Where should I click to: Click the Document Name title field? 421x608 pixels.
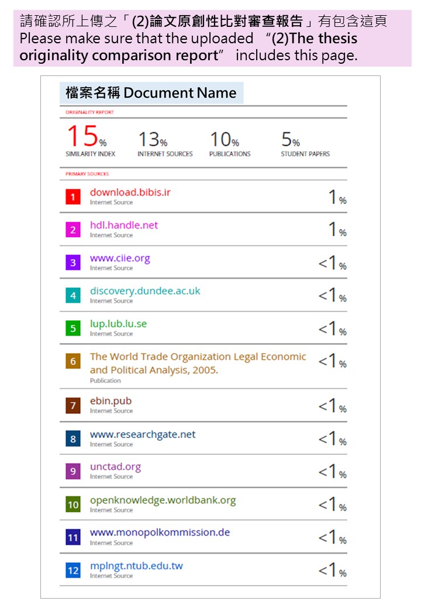point(151,93)
